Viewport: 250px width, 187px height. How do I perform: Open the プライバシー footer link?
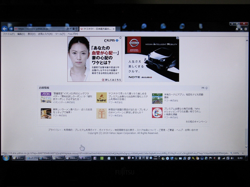[x=55, y=130]
